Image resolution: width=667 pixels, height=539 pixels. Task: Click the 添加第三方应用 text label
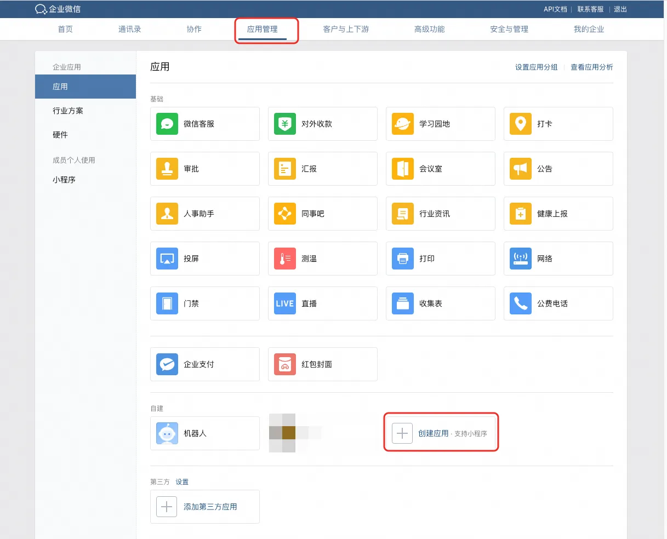click(x=210, y=507)
